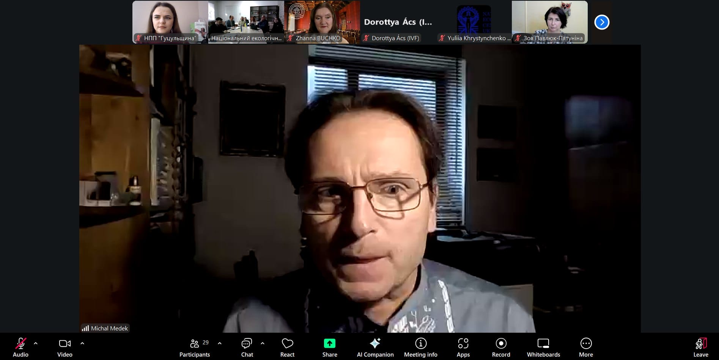719x360 pixels.
Task: Open the React emoji menu
Action: point(287,347)
